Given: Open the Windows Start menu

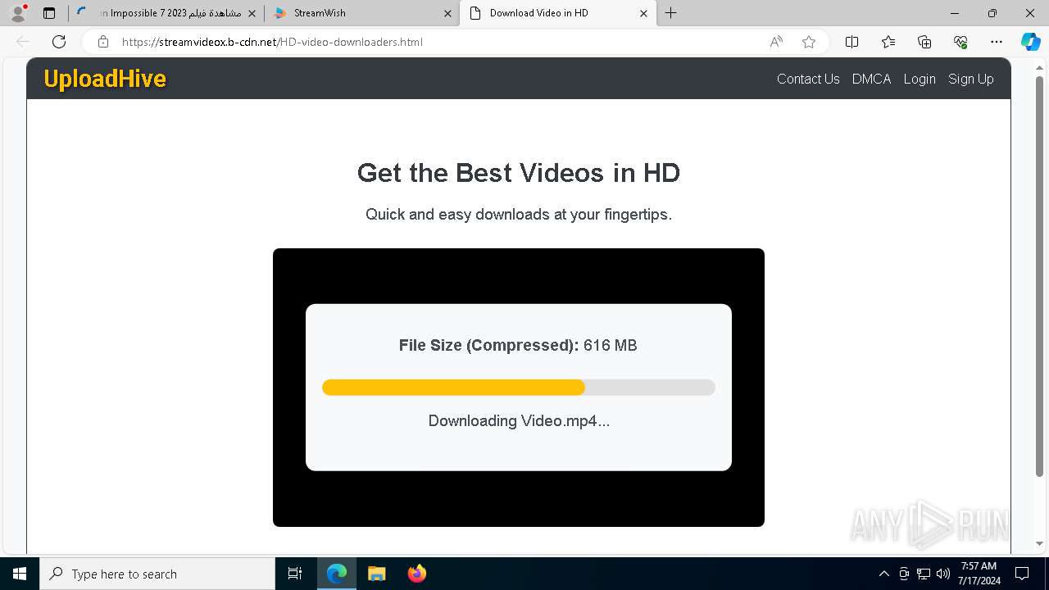Looking at the screenshot, I should click(20, 574).
